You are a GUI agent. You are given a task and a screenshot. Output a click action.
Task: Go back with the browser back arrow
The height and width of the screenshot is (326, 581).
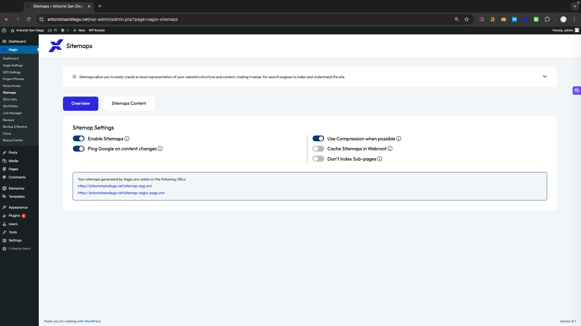(x=7, y=19)
